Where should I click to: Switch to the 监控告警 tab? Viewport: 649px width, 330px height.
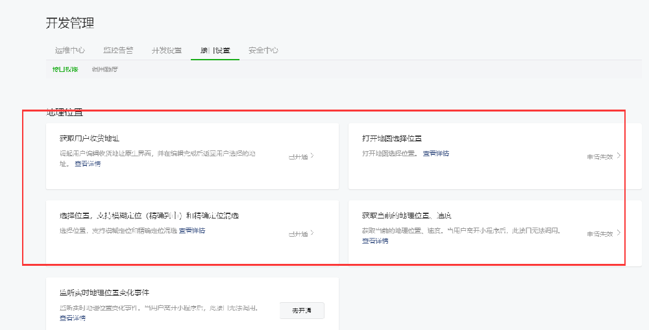[118, 51]
